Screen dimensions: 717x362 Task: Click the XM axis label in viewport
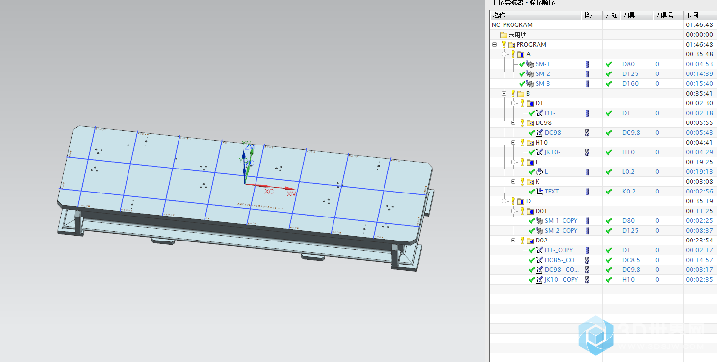292,194
